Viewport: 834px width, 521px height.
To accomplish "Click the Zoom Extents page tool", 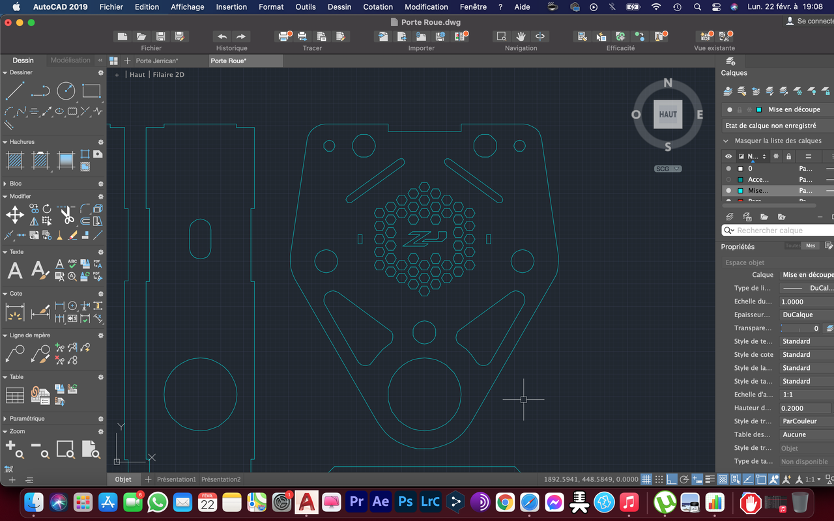I will point(91,449).
